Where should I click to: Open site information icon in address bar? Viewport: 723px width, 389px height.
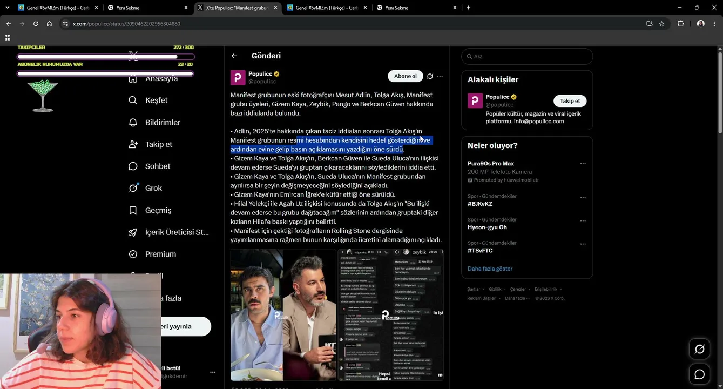tap(65, 24)
